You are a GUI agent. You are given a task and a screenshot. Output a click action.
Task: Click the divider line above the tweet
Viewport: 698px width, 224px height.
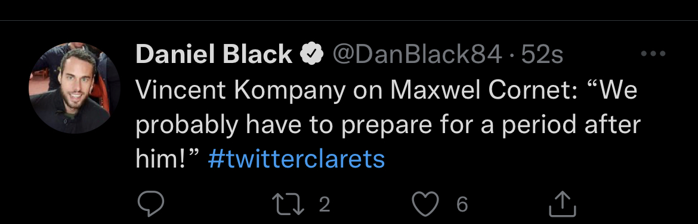pyautogui.click(x=349, y=20)
